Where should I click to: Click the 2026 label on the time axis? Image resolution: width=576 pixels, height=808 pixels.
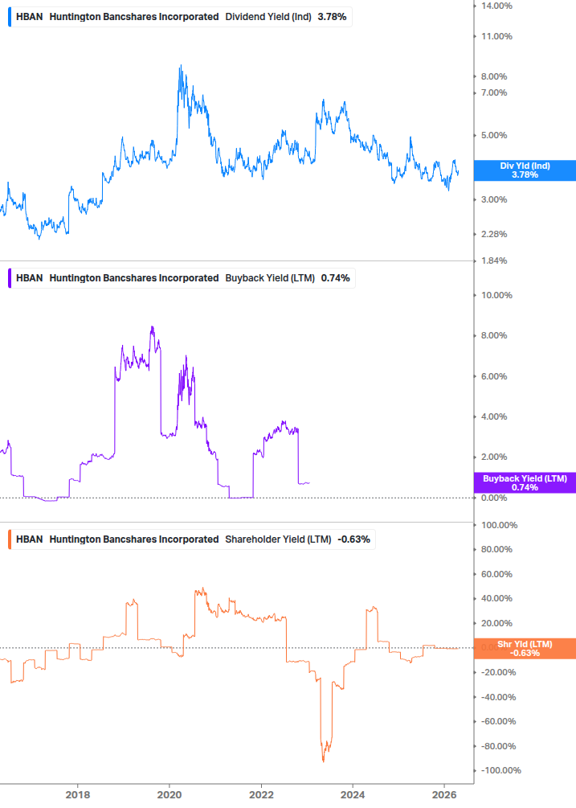(444, 794)
